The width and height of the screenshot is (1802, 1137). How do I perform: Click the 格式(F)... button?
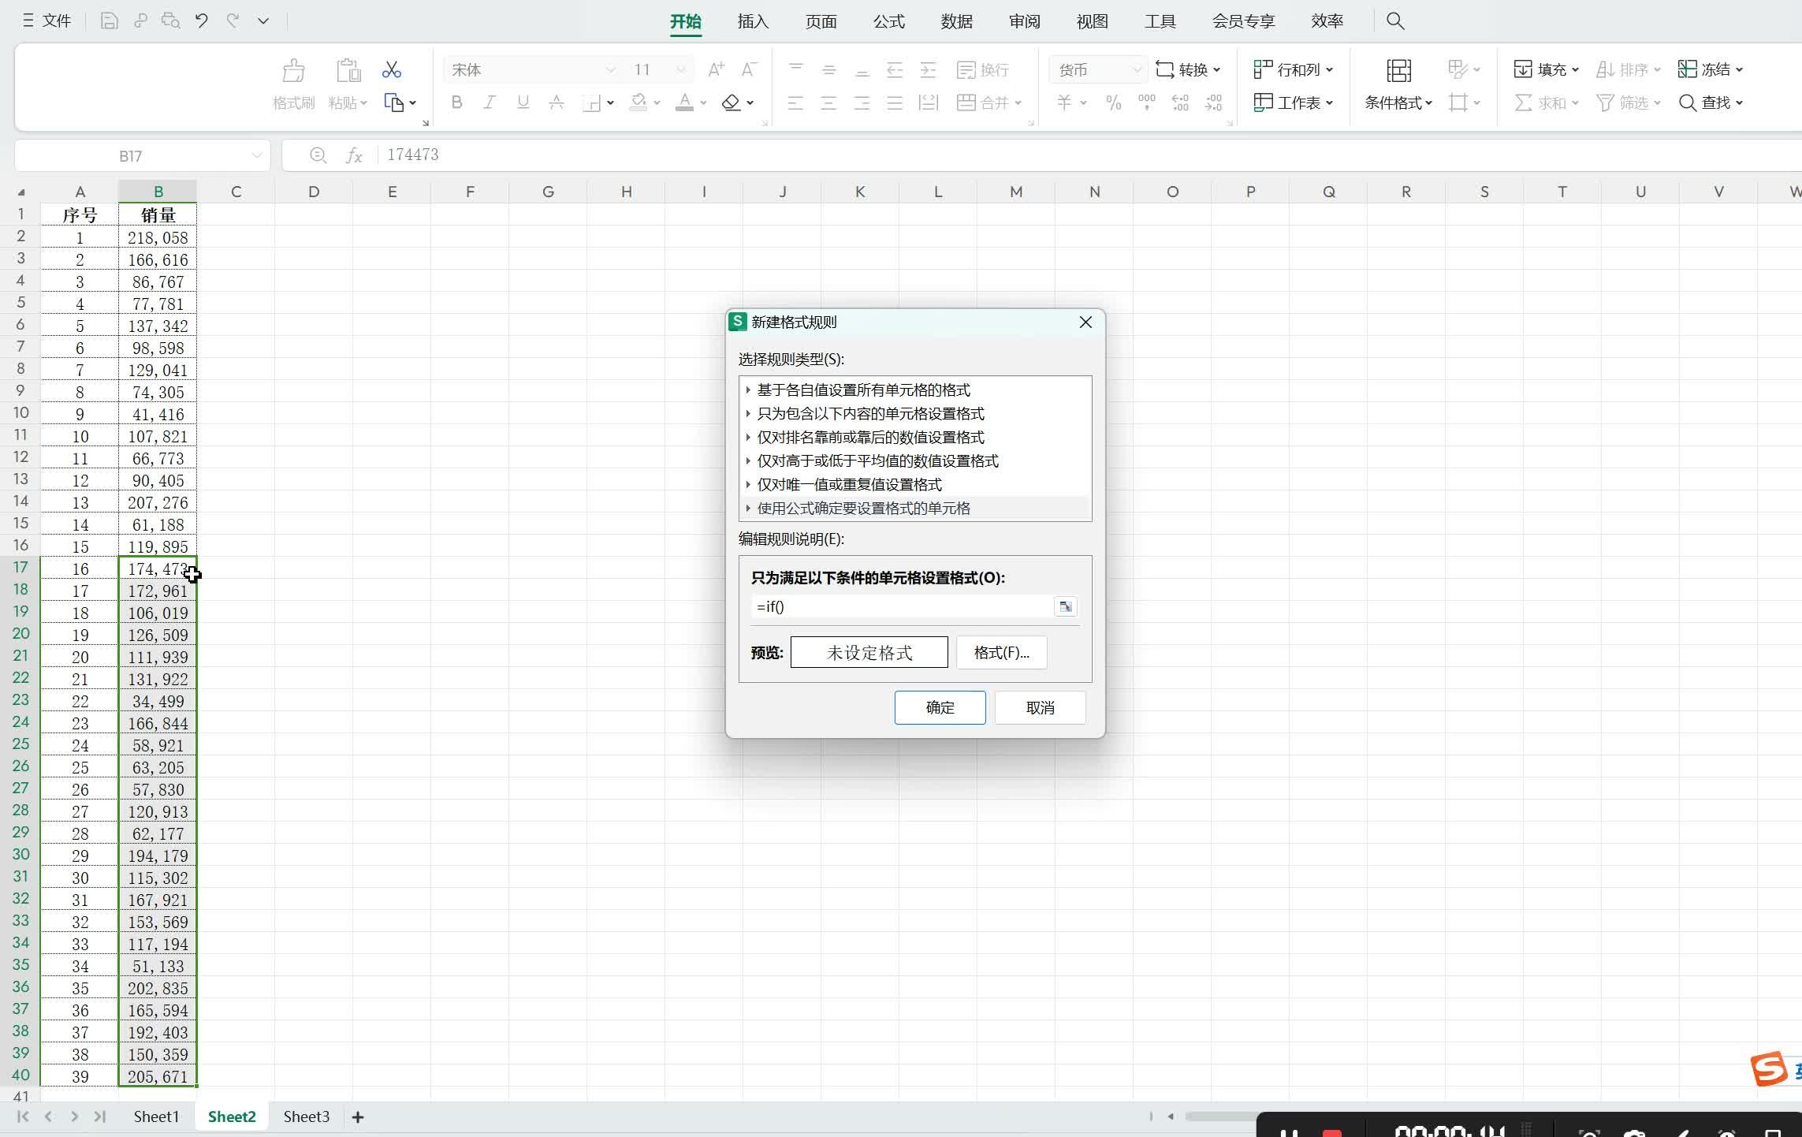tap(1001, 652)
